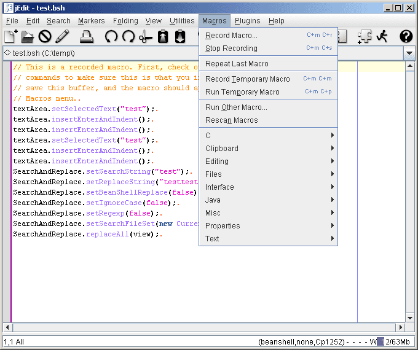Screen dimensions: 418x350
Task: Expand the Java macros submenu
Action: point(268,200)
